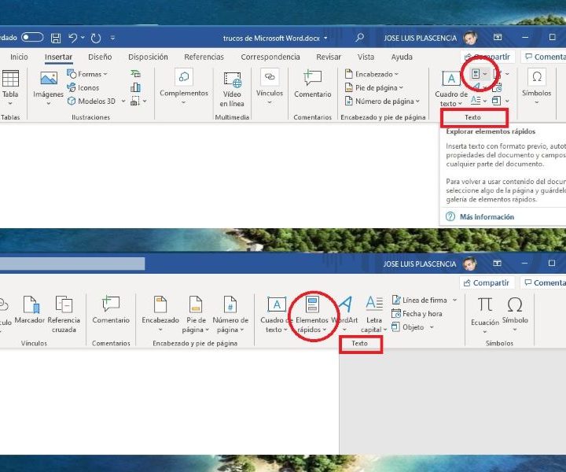Image resolution: width=566 pixels, height=472 pixels.
Task: Click user avatar in lower window
Action: tap(469, 264)
